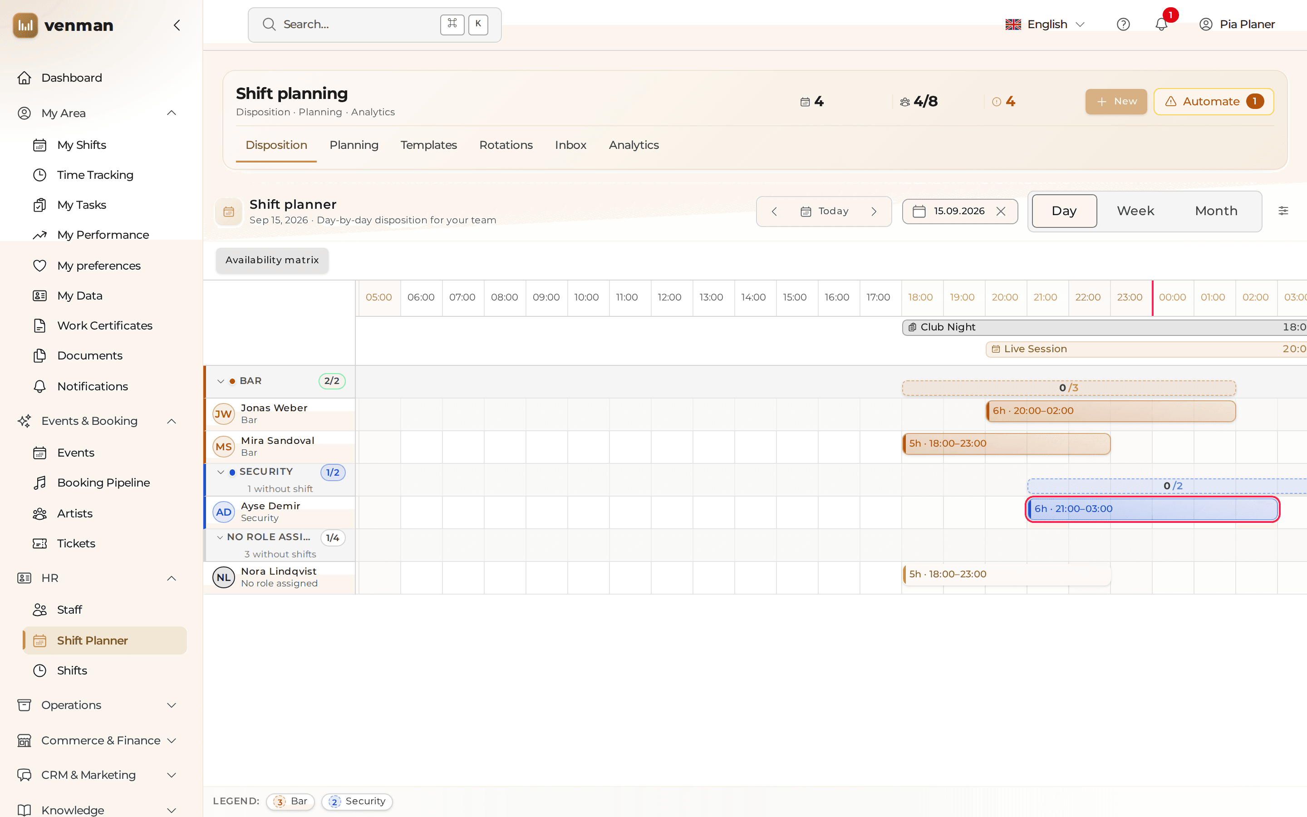Collapse the No Role Assigned group
Screen dimensions: 1307x817
point(220,537)
